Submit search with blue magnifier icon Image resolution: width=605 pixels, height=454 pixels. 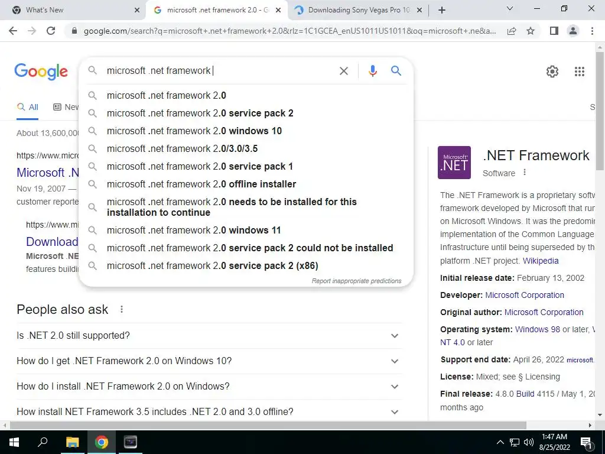pos(396,71)
